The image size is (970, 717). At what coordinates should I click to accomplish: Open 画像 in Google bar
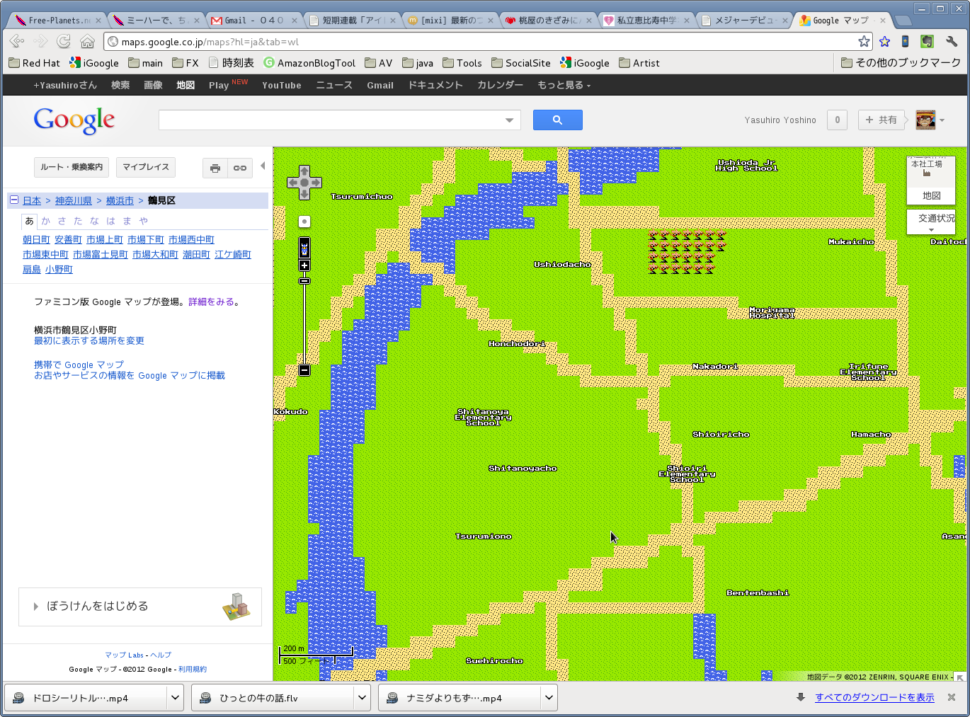(153, 85)
